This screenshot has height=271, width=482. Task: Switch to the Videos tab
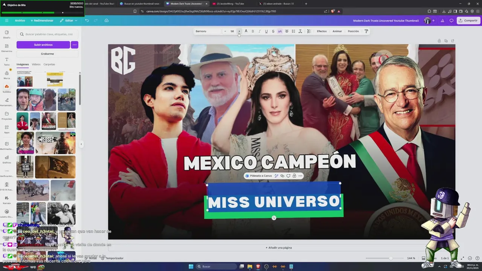[x=36, y=64]
